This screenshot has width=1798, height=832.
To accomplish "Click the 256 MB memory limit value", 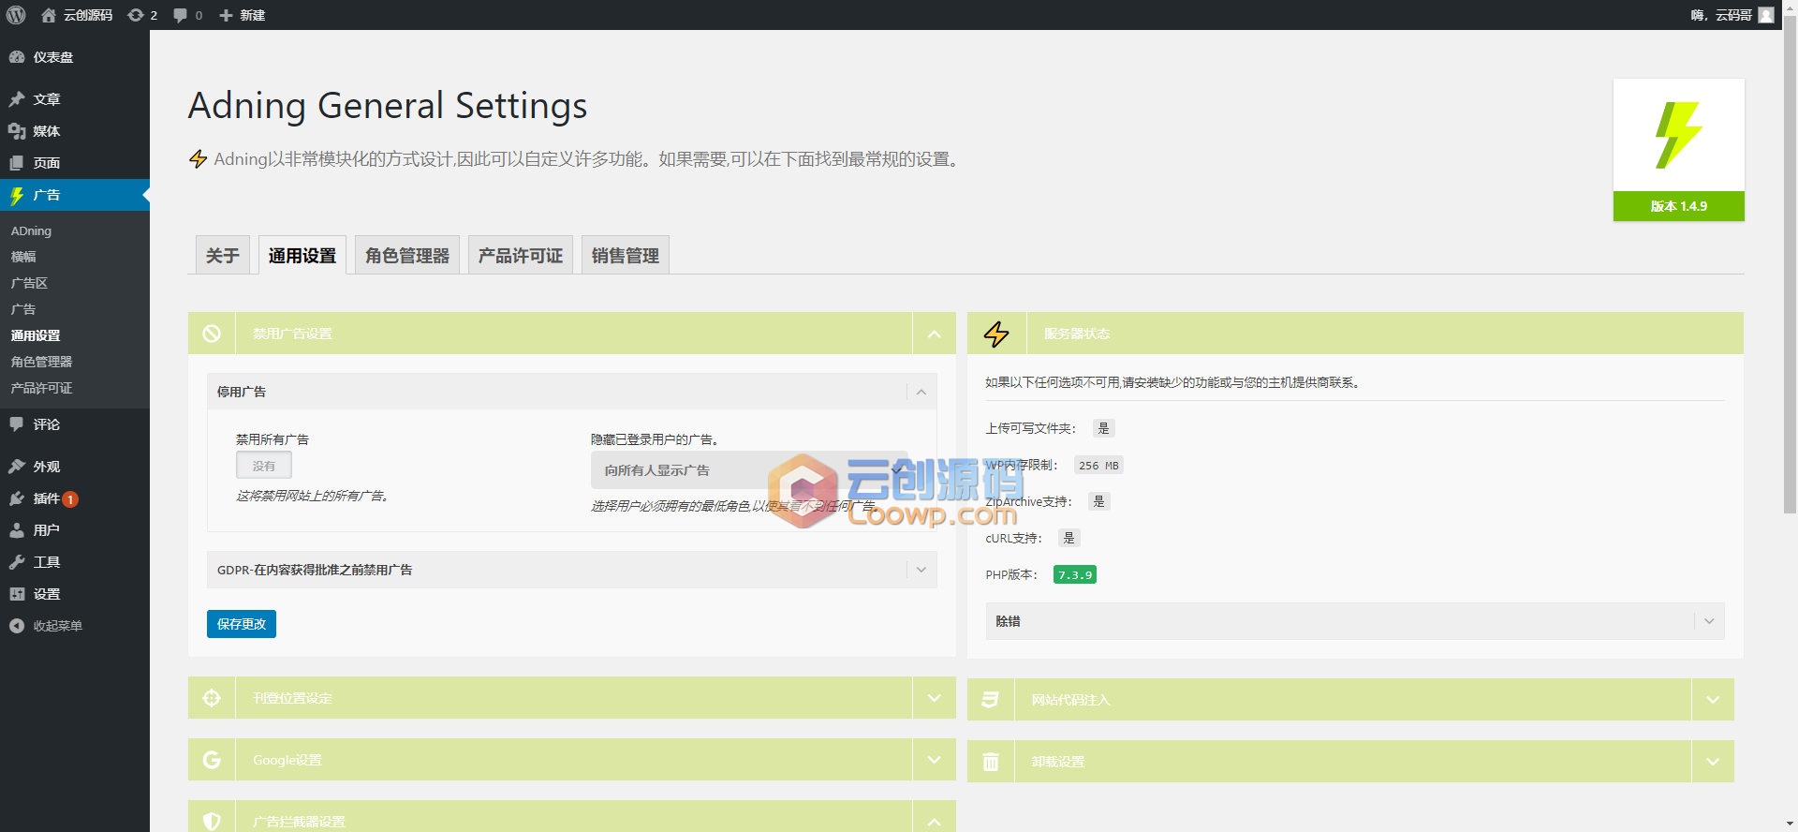I will 1098,466.
